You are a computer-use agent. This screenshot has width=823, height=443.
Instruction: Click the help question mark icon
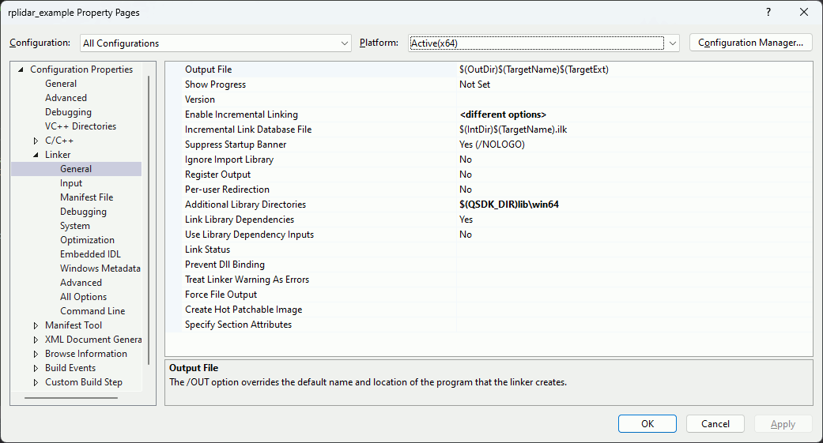point(768,12)
